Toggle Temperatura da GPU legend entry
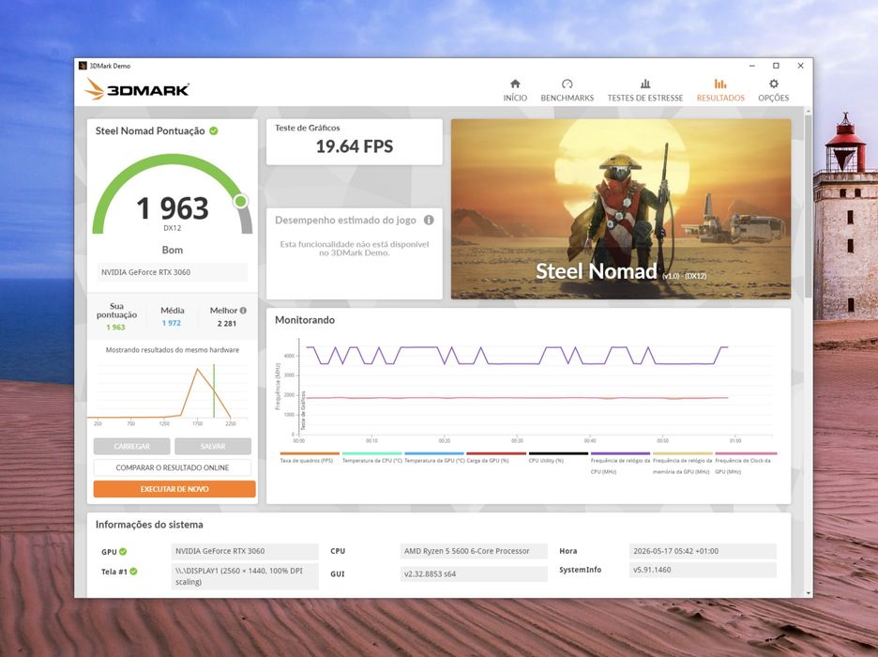The image size is (878, 657). (x=434, y=458)
